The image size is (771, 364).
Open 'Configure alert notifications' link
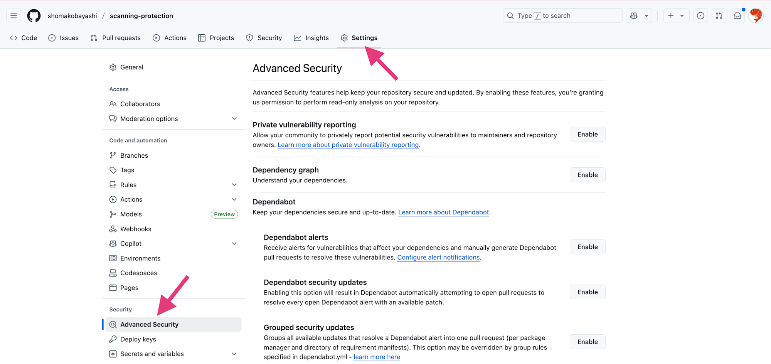click(438, 257)
